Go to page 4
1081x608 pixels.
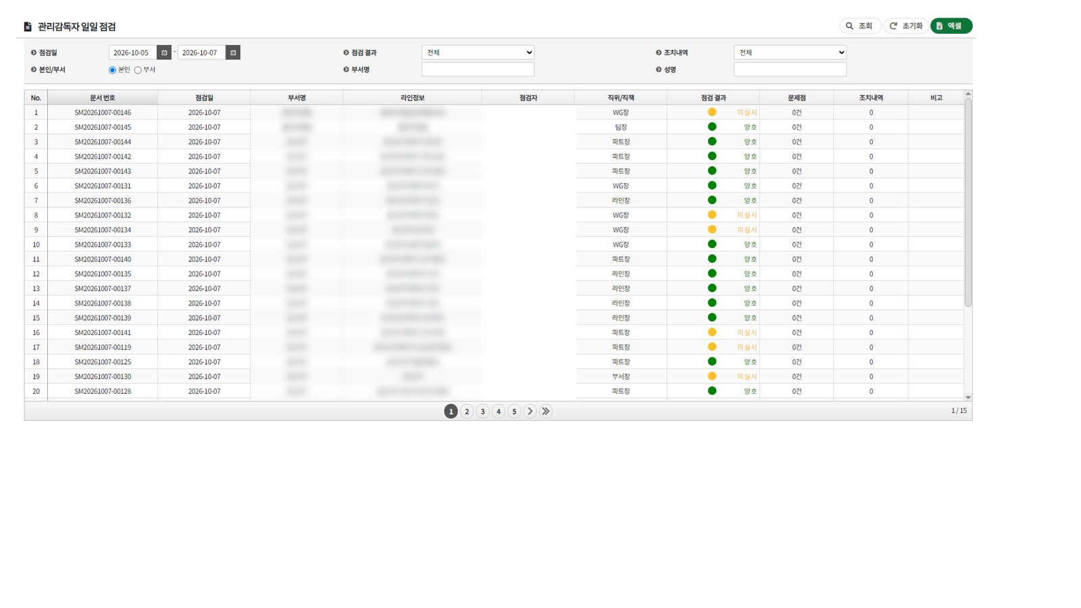pos(499,411)
